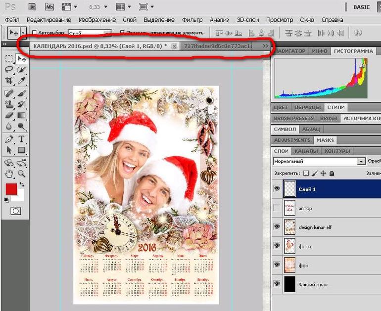The height and width of the screenshot is (311, 381).
Task: Pick the Type (T) tool
Action: coord(21,139)
